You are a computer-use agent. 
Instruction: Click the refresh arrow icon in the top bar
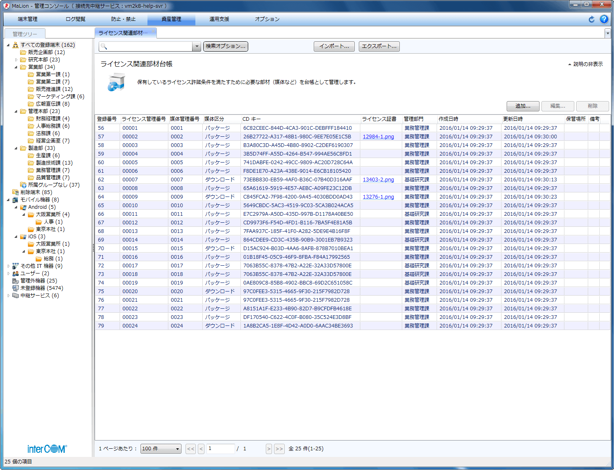(x=591, y=19)
